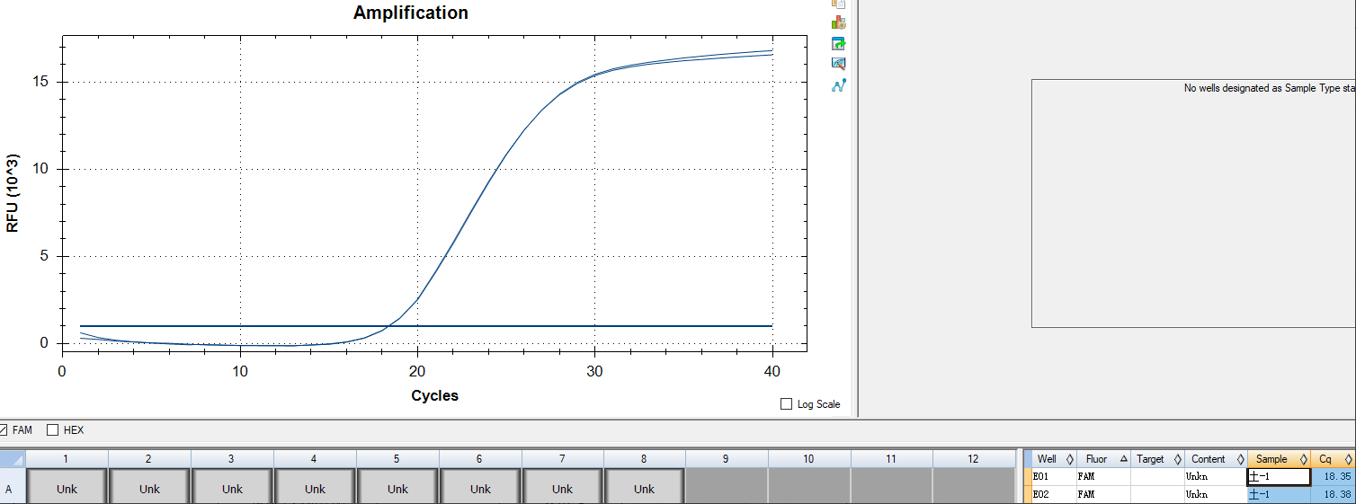The width and height of the screenshot is (1356, 504).
Task: Click empty Target cell in E01 row
Action: click(x=1157, y=477)
